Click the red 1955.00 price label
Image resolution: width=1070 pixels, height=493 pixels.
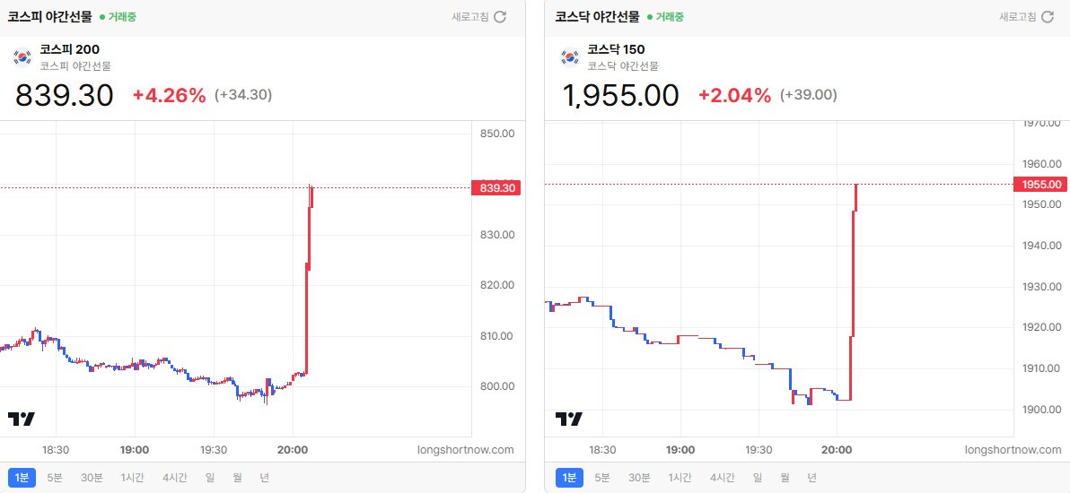pyautogui.click(x=1041, y=184)
